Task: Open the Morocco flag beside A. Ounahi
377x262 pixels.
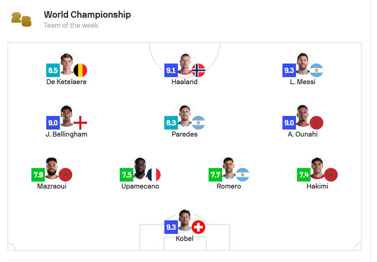Action: (316, 123)
